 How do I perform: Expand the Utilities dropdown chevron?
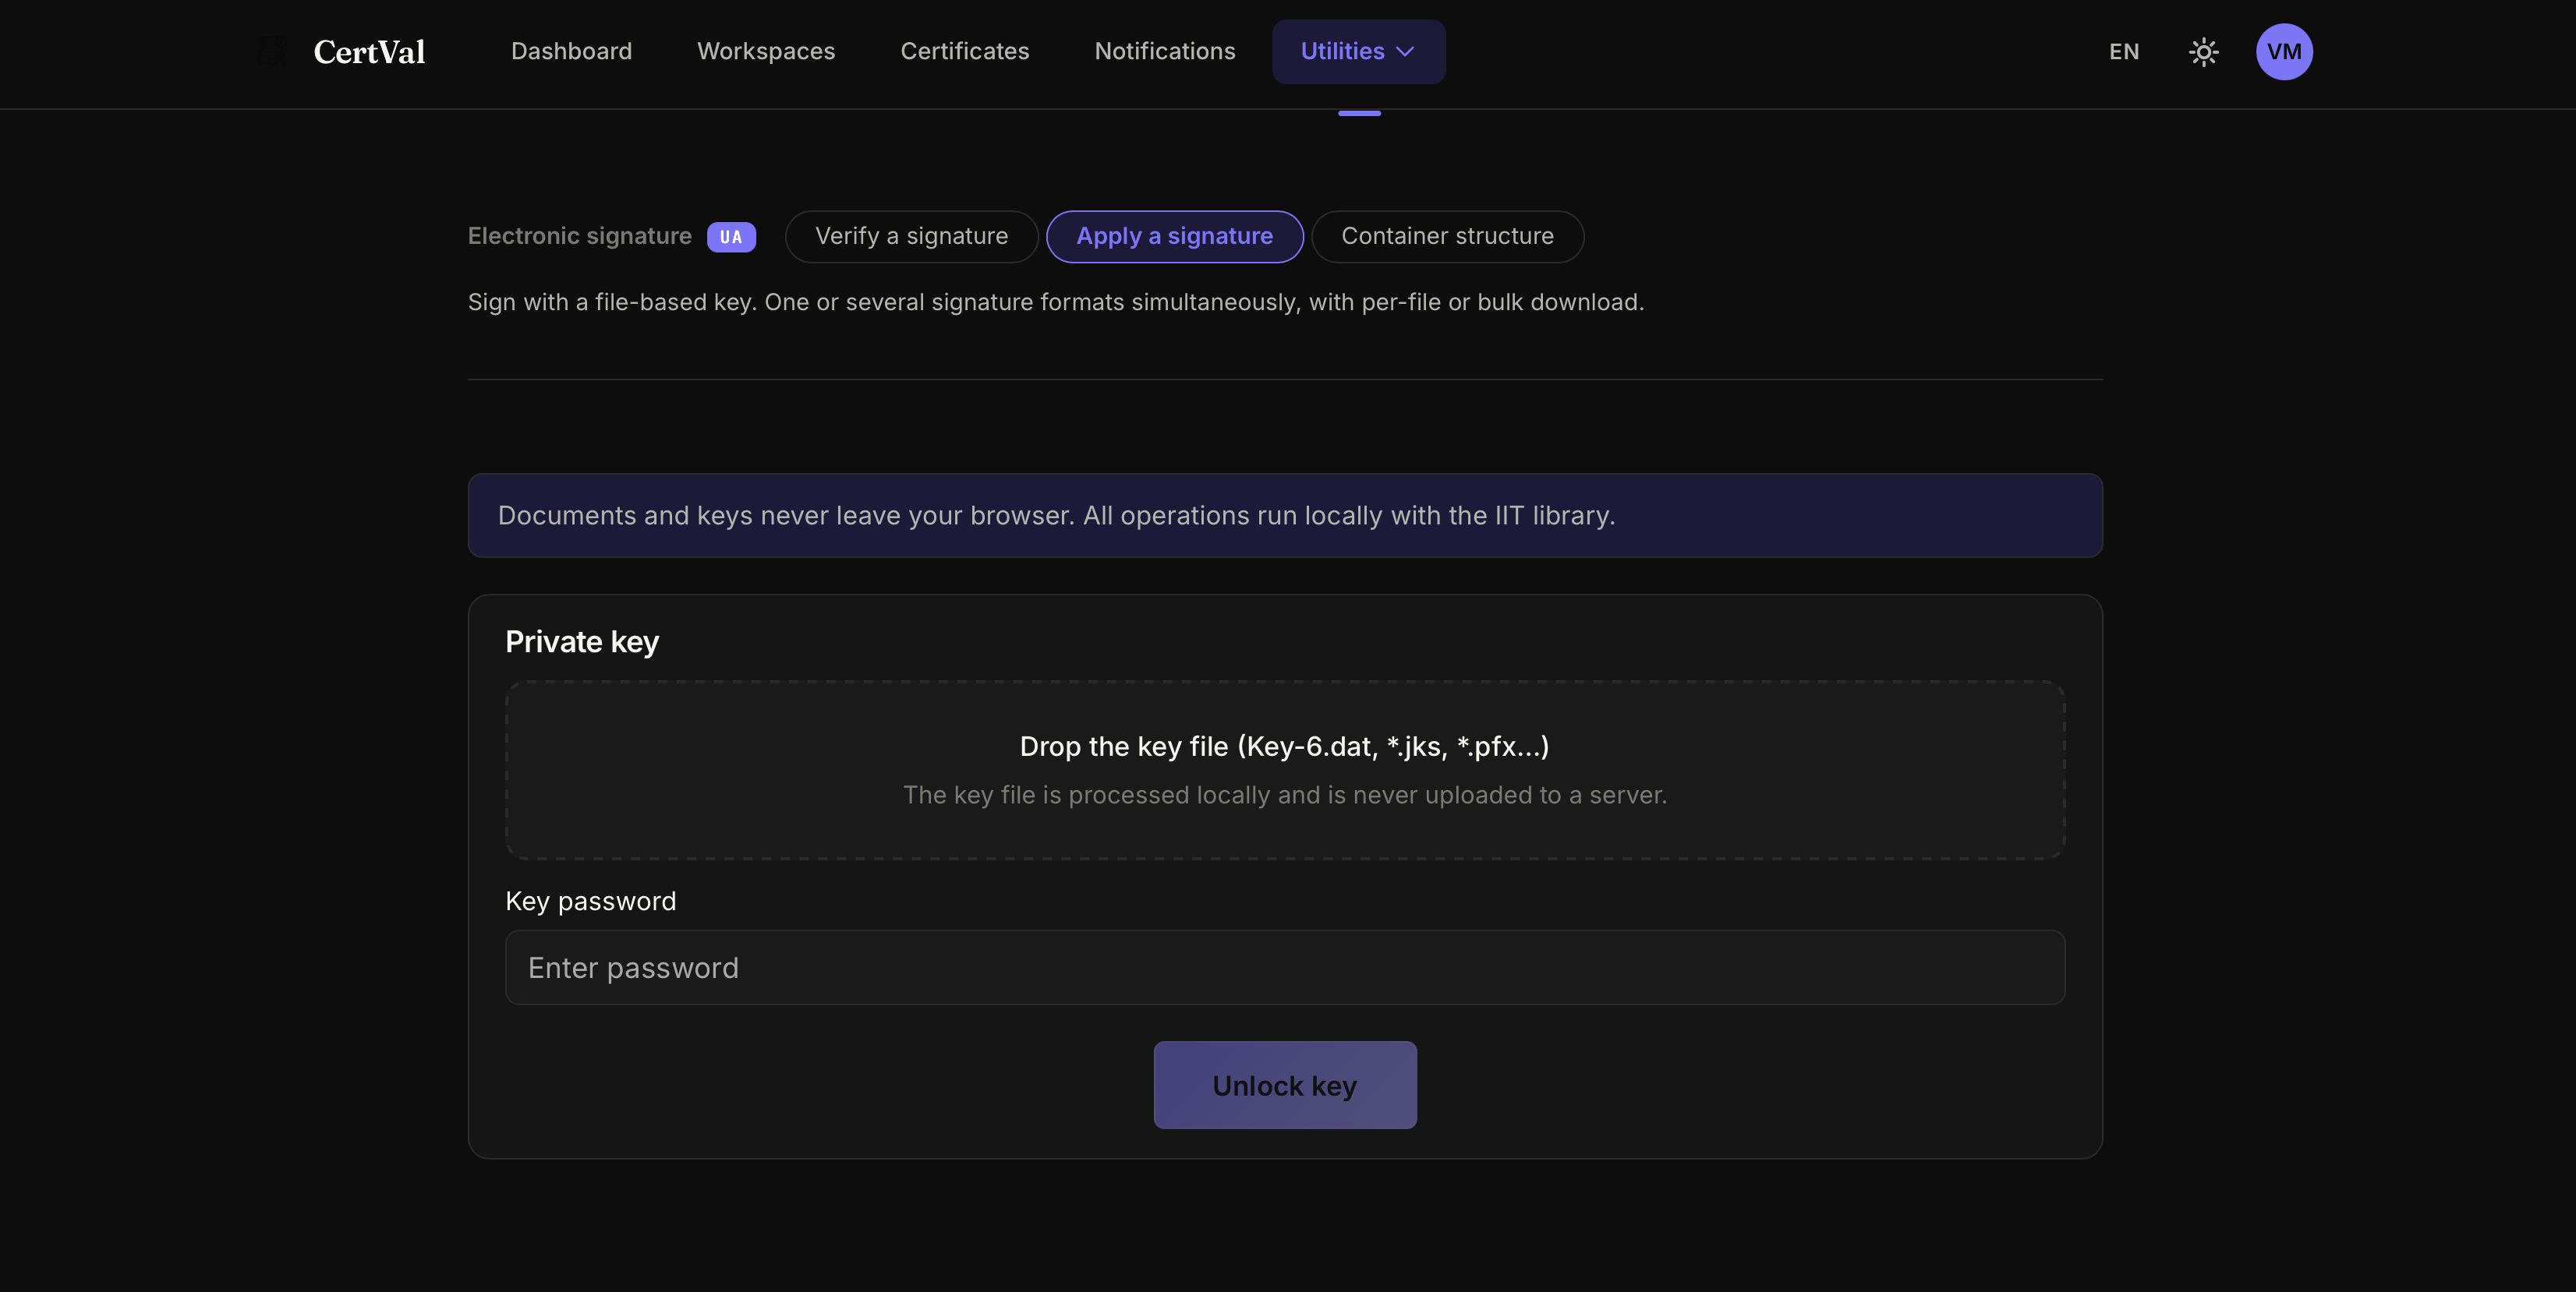(x=1405, y=52)
